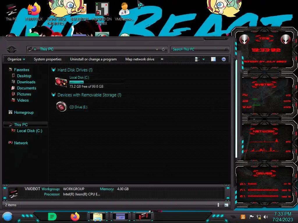Image resolution: width=298 pixels, height=223 pixels.
Task: Click the Action Center flag tray icon
Action: tap(251, 217)
